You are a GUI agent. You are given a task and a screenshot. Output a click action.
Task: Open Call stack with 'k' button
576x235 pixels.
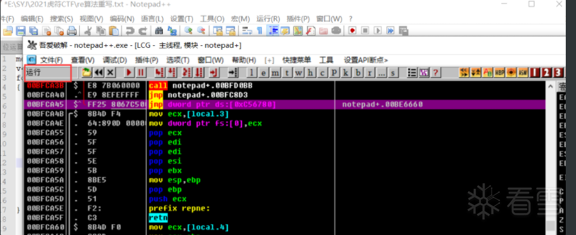pyautogui.click(x=345, y=73)
